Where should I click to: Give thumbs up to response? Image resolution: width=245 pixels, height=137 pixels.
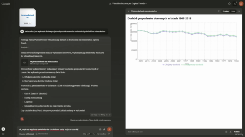107,115
